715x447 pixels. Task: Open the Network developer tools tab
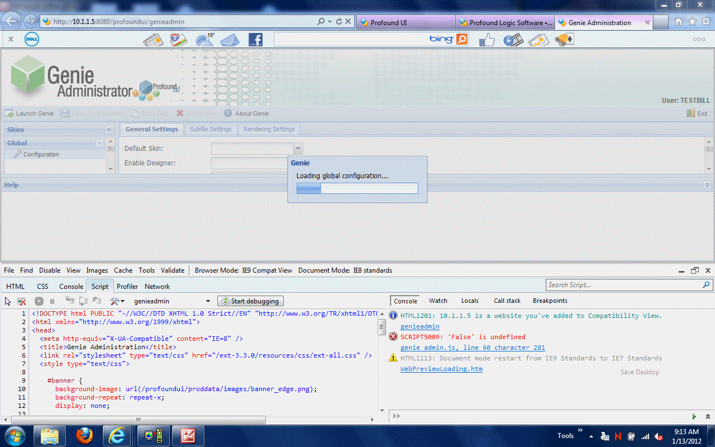158,286
